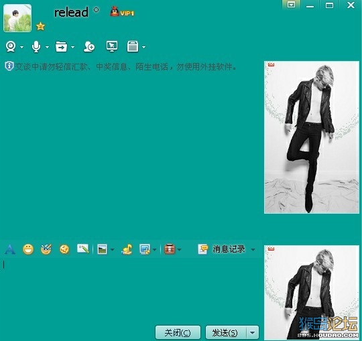Expand the video call options arrow
The image size is (362, 341).
(x=21, y=47)
